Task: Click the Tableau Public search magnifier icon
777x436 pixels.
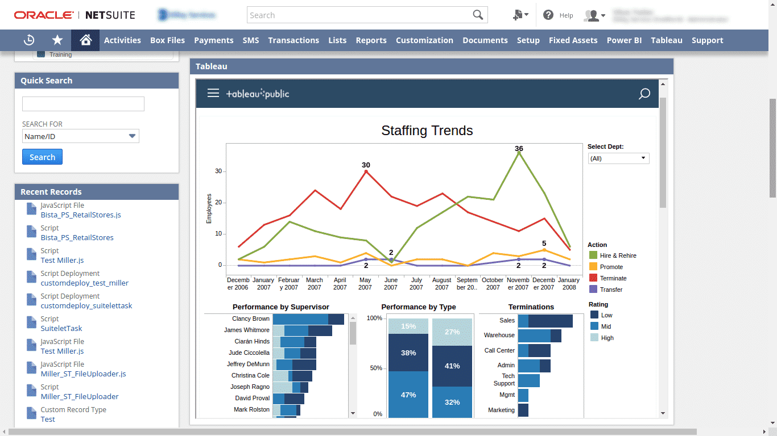Action: coord(644,94)
